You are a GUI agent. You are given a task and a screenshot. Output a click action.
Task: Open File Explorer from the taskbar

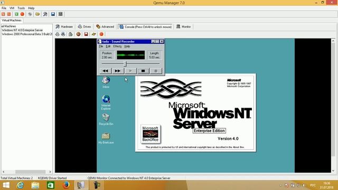point(35,185)
